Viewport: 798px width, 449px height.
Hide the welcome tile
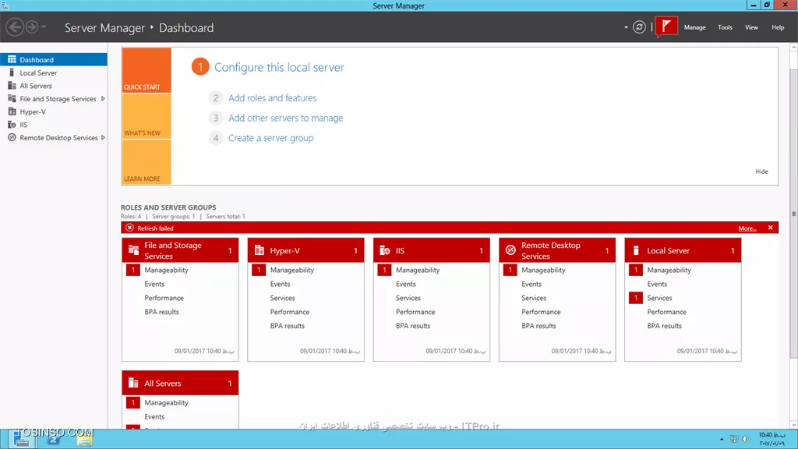coord(761,171)
